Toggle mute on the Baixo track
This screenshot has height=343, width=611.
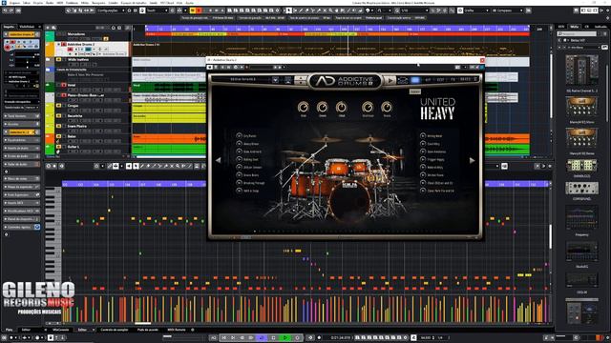58,136
